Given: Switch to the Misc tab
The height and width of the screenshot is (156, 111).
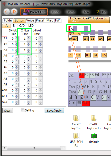Looking at the screenshot, I should click(x=50, y=20).
